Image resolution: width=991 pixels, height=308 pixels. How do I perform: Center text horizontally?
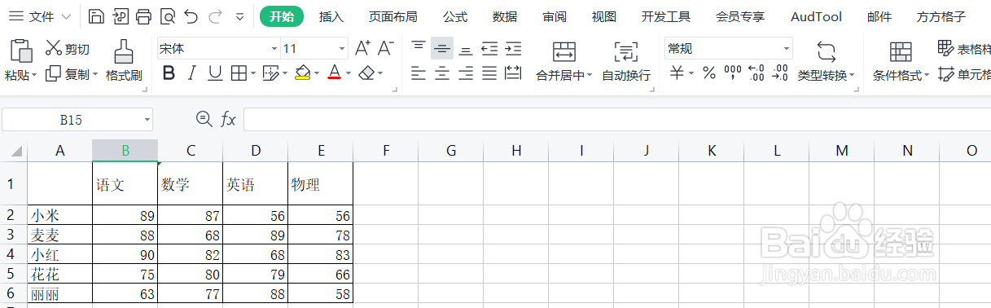442,74
